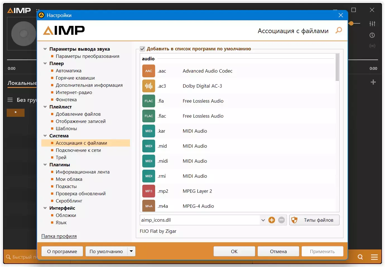Click the 'Типы файлов' button

click(x=314, y=220)
